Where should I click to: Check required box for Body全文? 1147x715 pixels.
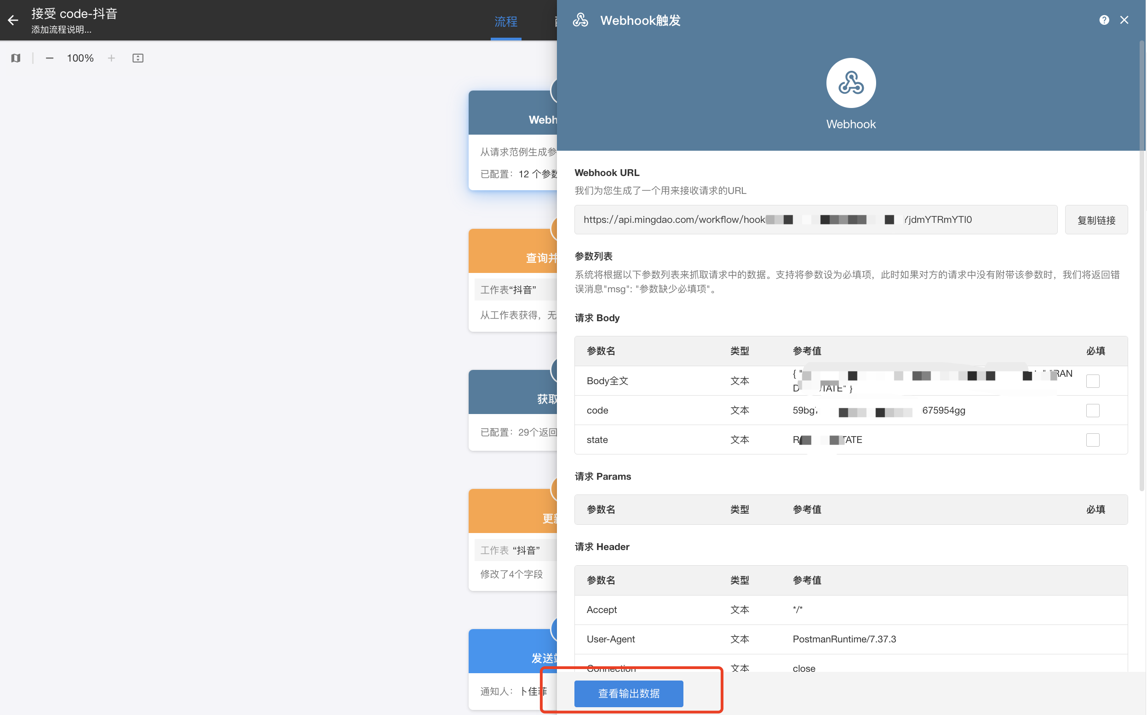[1092, 381]
